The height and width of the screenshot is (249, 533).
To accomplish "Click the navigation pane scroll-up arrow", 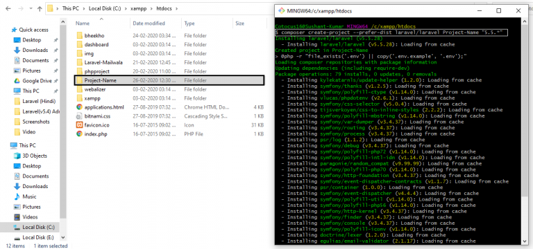I will click(x=63, y=21).
